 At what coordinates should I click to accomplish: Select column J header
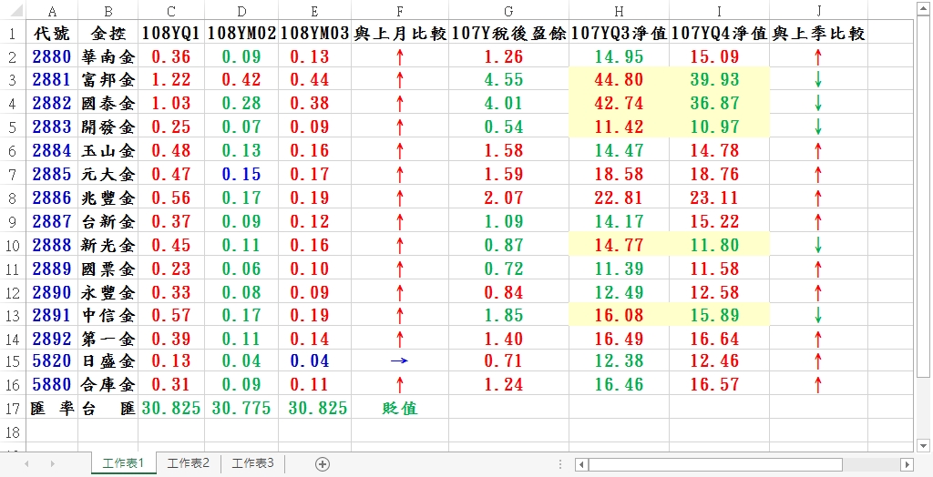[x=819, y=11]
